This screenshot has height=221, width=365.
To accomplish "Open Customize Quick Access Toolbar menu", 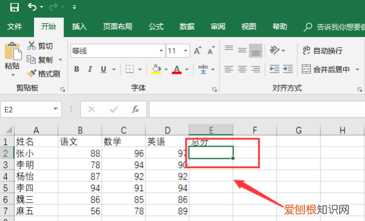I will [74, 7].
